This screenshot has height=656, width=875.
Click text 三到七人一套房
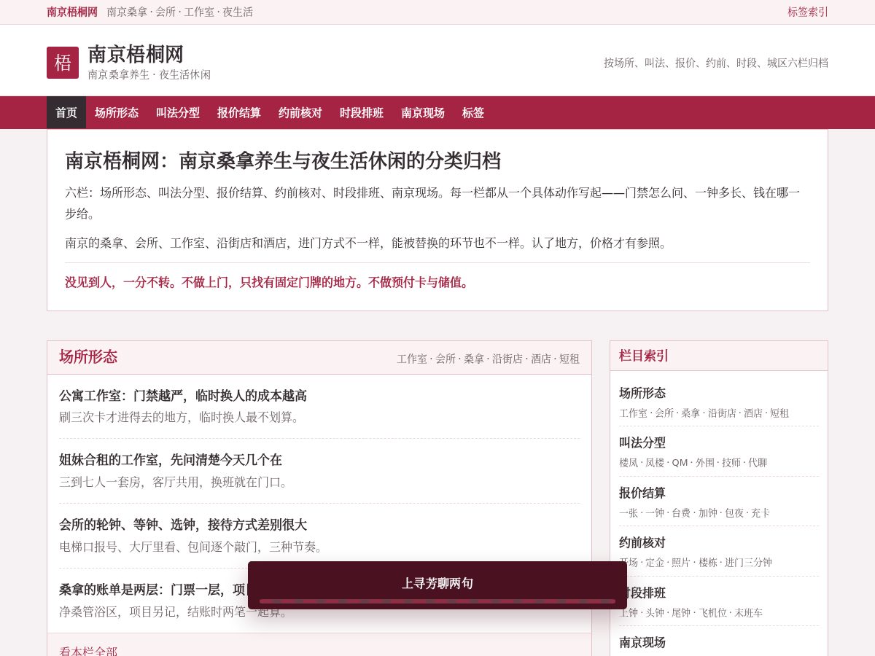pos(176,482)
